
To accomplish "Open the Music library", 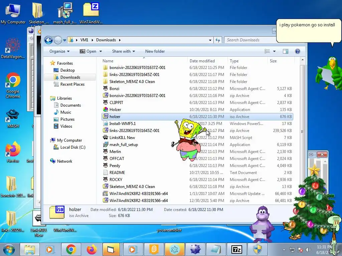I will coord(65,112).
